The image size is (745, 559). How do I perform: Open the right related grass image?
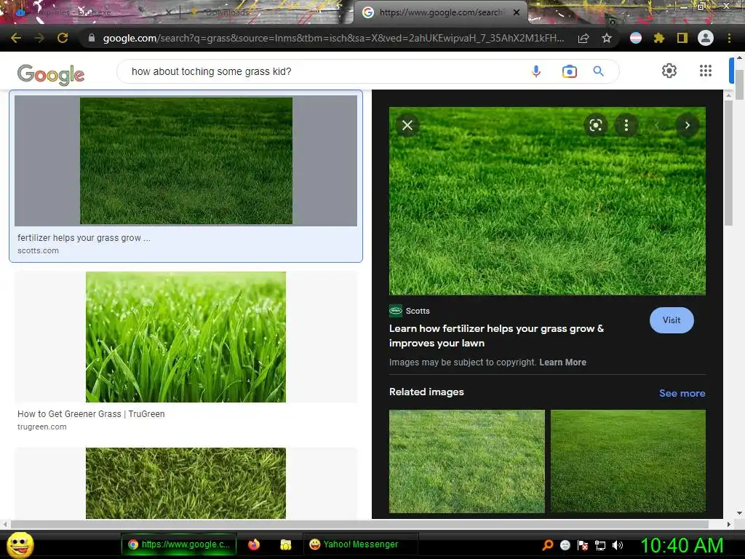(x=628, y=461)
